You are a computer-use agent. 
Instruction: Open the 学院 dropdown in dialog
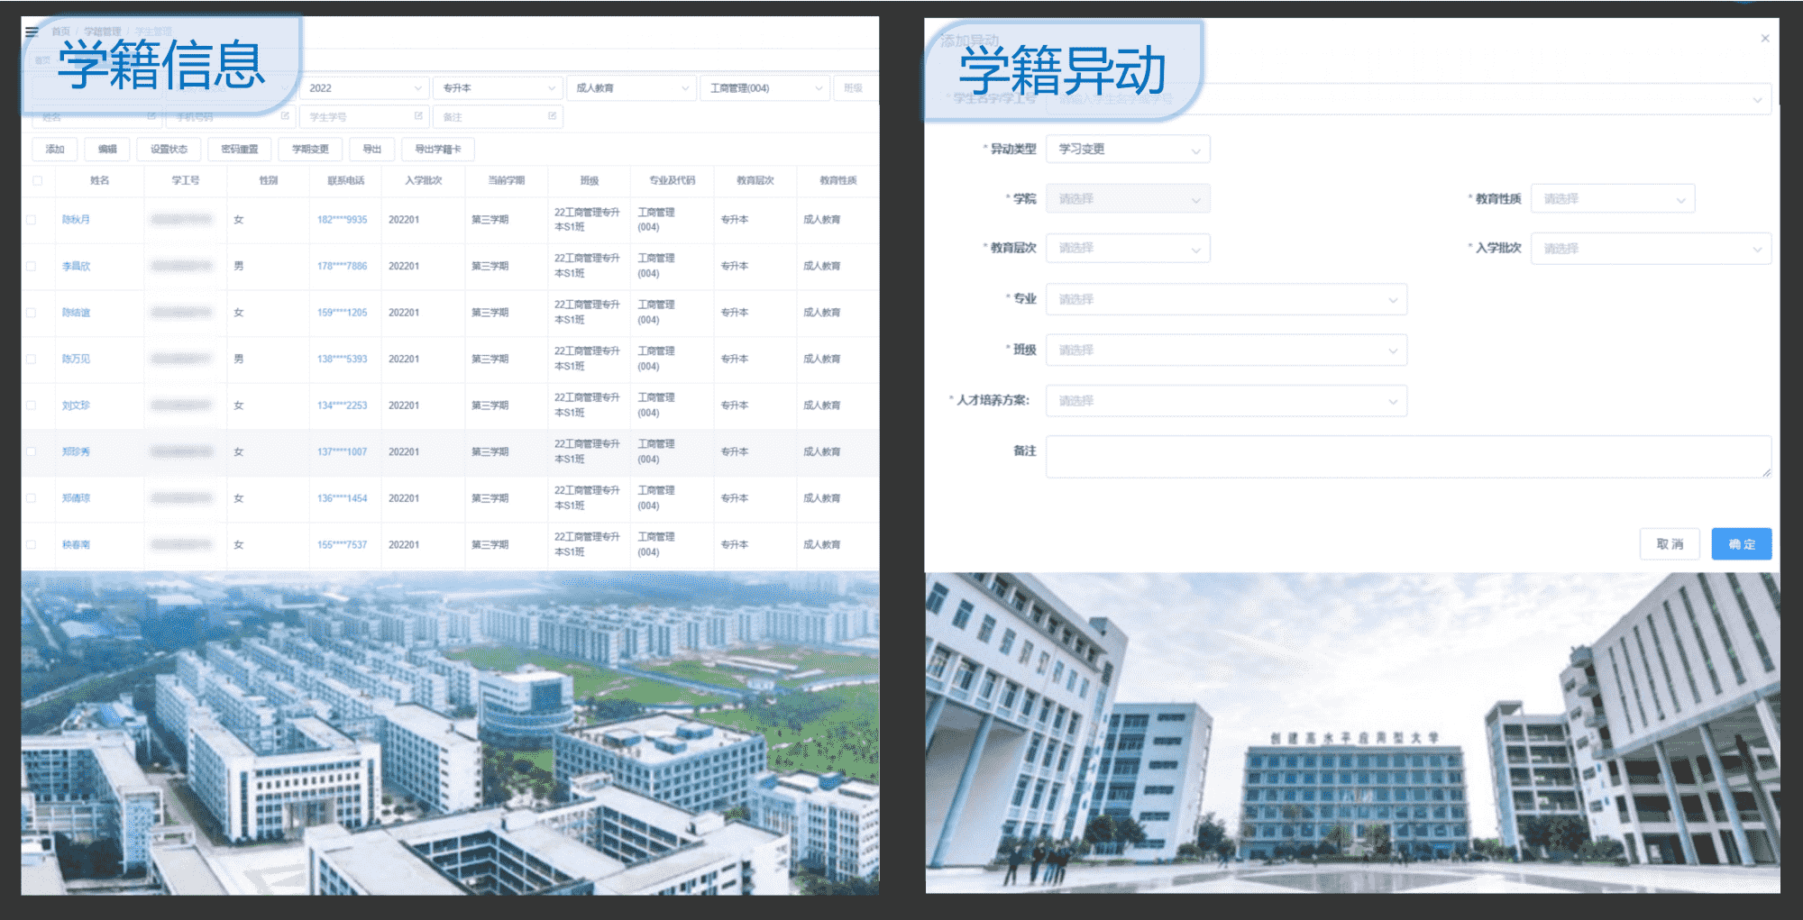point(1128,199)
